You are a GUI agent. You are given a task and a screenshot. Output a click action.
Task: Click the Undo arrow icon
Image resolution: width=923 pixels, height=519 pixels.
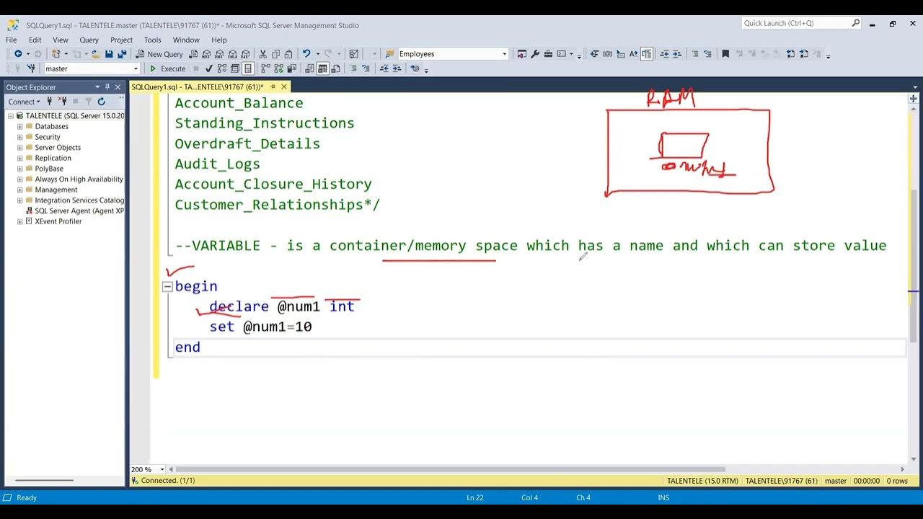pos(306,54)
